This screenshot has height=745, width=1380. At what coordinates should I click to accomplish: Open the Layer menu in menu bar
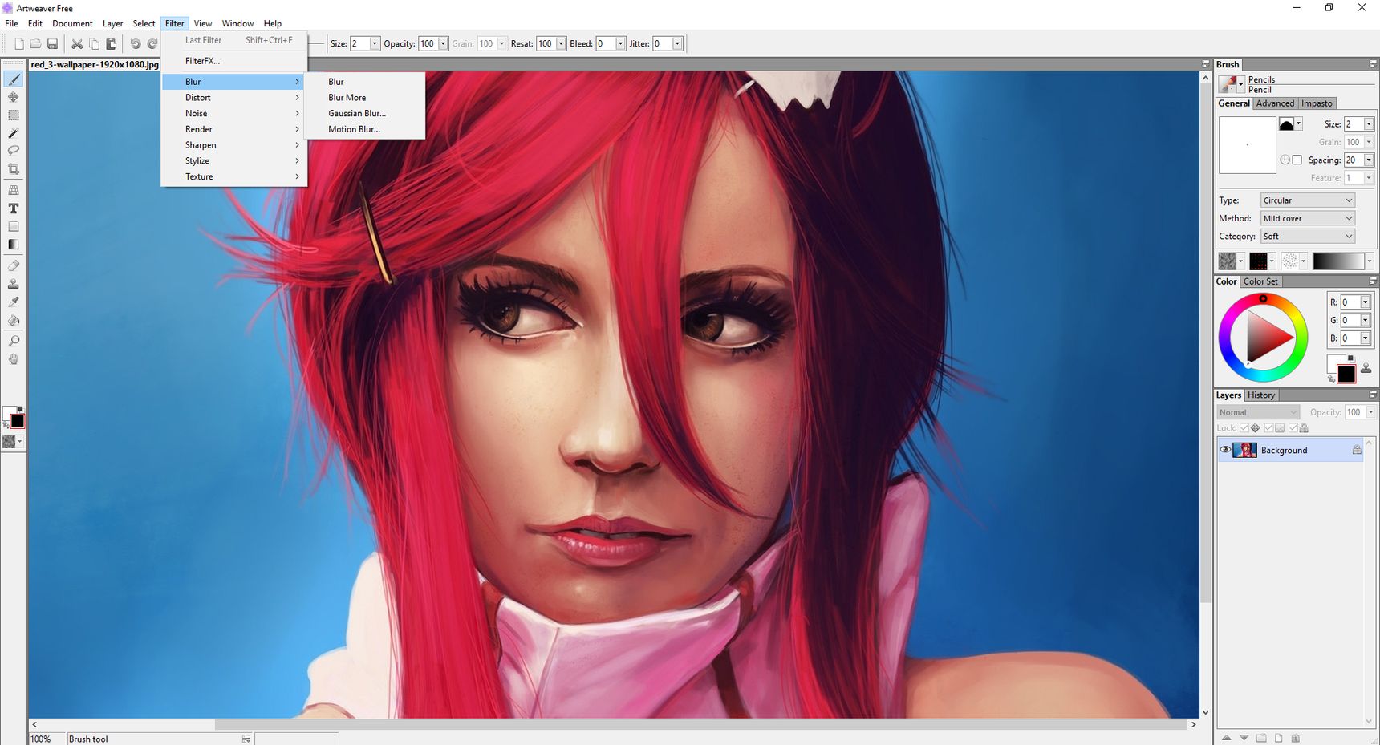(112, 24)
